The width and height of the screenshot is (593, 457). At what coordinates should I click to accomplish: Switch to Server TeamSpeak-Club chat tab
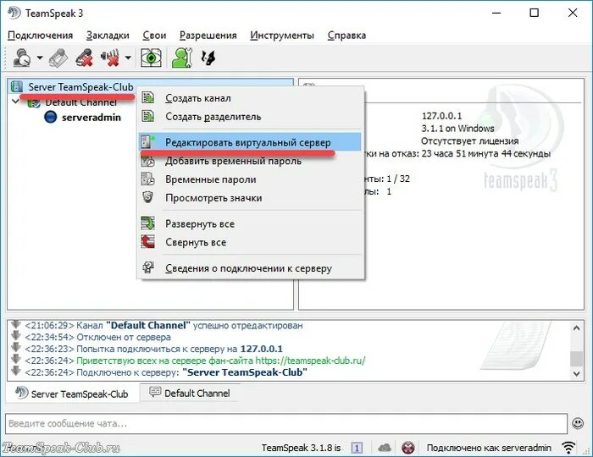point(73,394)
